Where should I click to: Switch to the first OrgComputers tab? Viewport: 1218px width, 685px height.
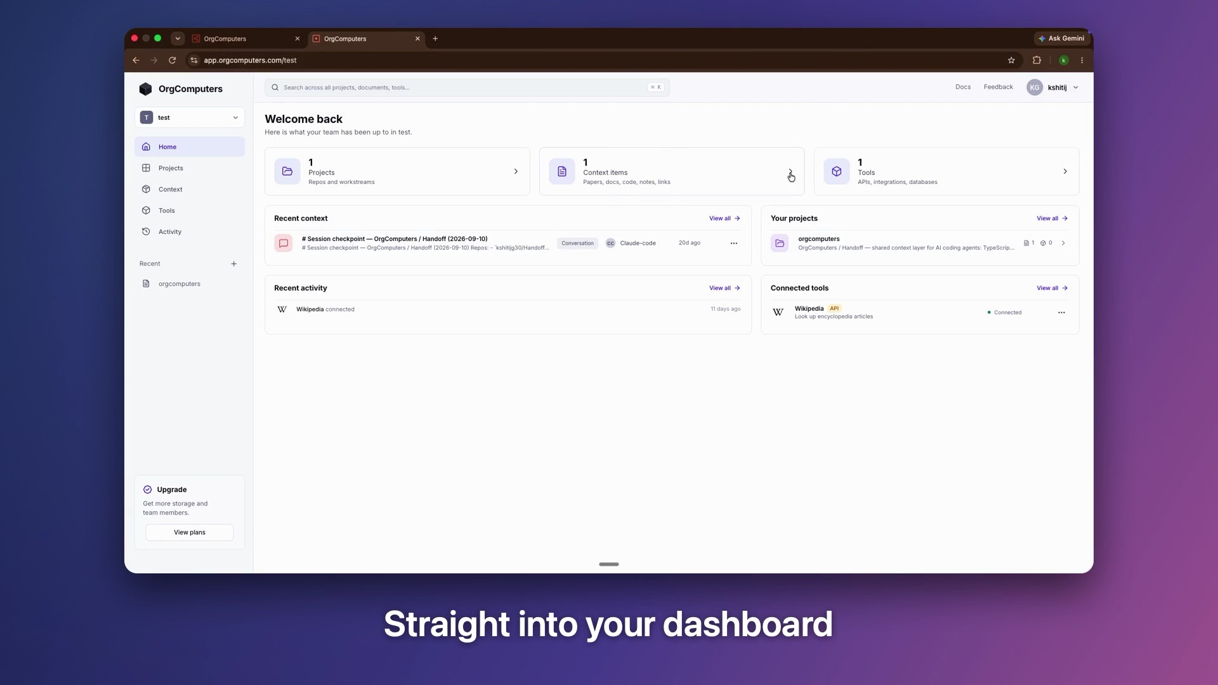[246, 39]
